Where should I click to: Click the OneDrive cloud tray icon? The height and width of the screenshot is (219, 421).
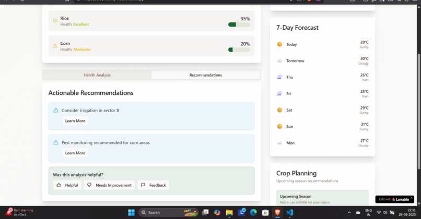(x=358, y=213)
